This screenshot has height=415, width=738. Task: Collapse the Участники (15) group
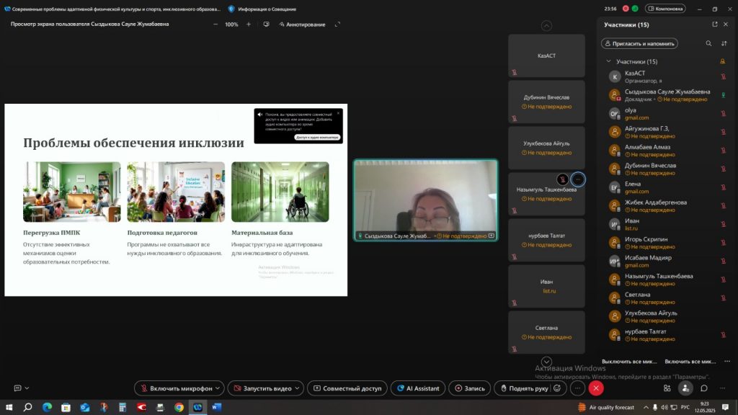pyautogui.click(x=609, y=61)
